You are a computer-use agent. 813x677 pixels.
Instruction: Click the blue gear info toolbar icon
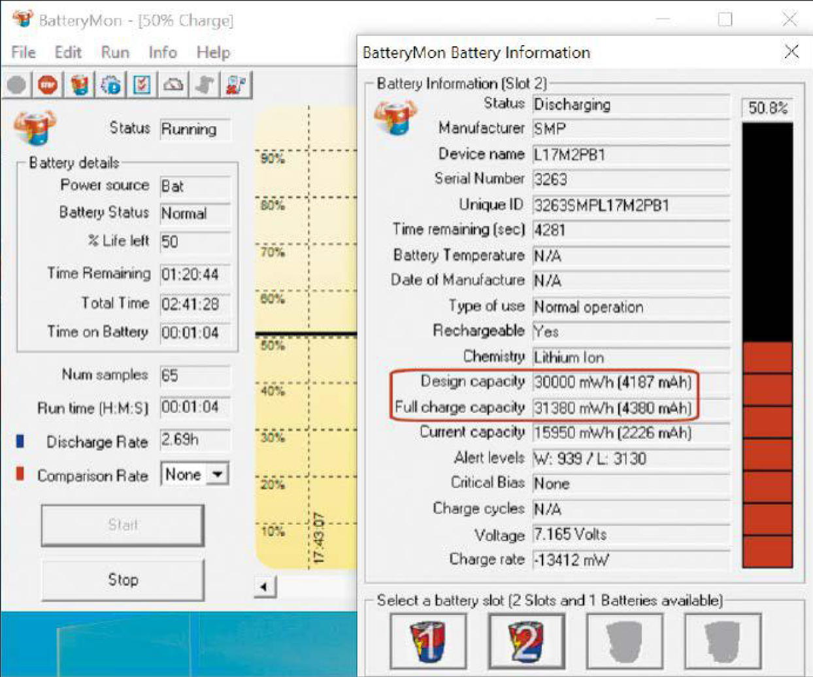[110, 84]
